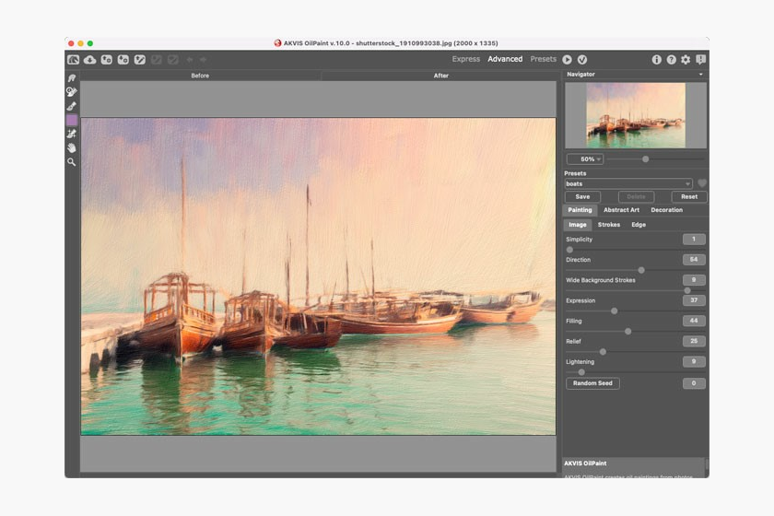Switch to Advanced mode
This screenshot has height=516, width=774.
505,59
